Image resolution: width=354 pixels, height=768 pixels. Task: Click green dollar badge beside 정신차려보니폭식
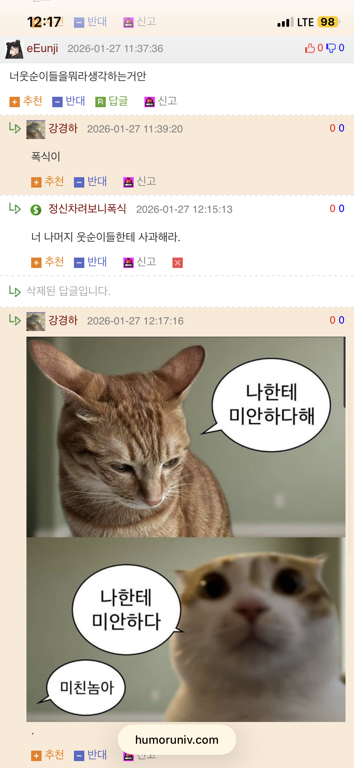tap(36, 210)
